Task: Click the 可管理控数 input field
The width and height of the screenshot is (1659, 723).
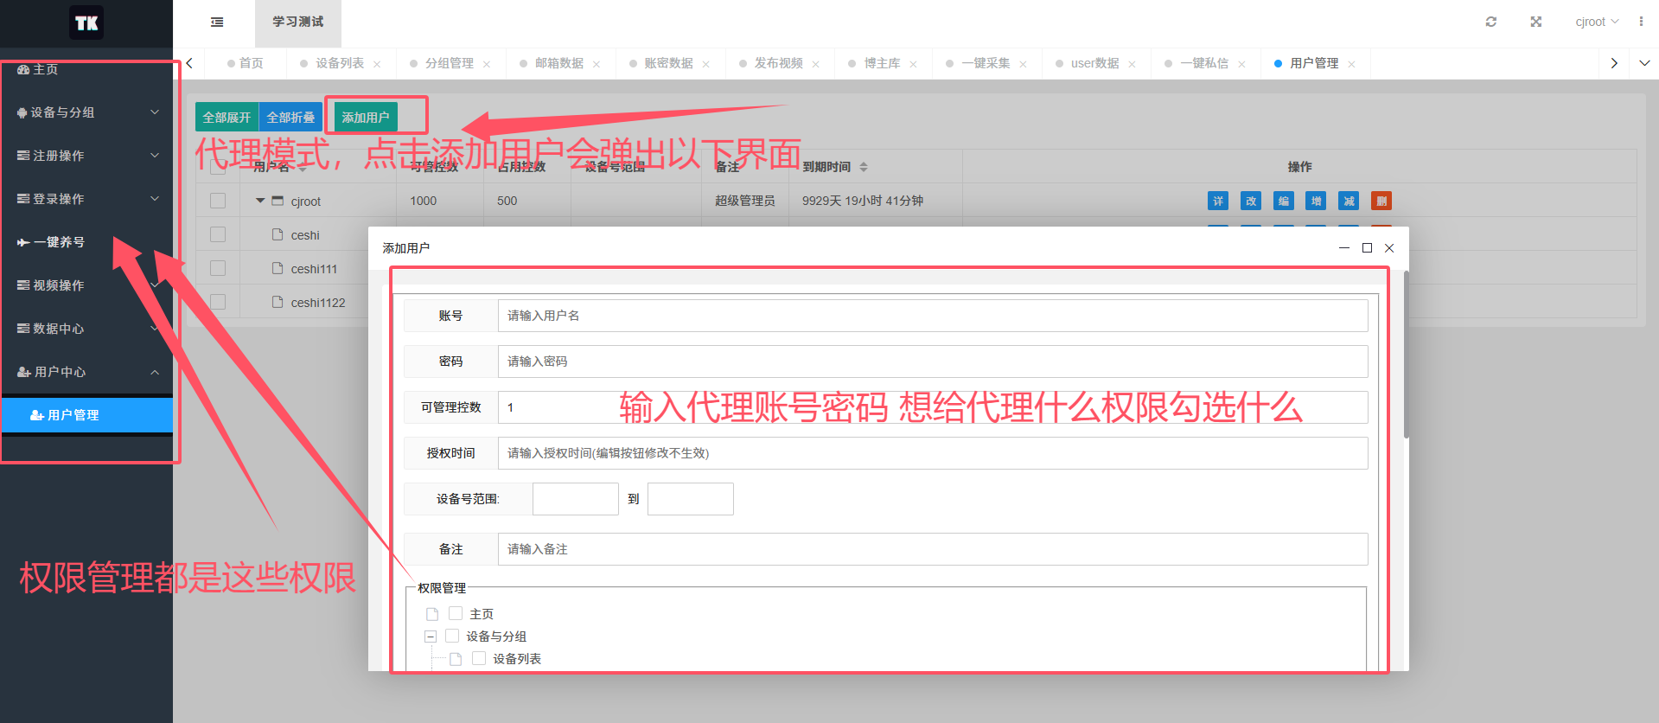Action: 933,407
